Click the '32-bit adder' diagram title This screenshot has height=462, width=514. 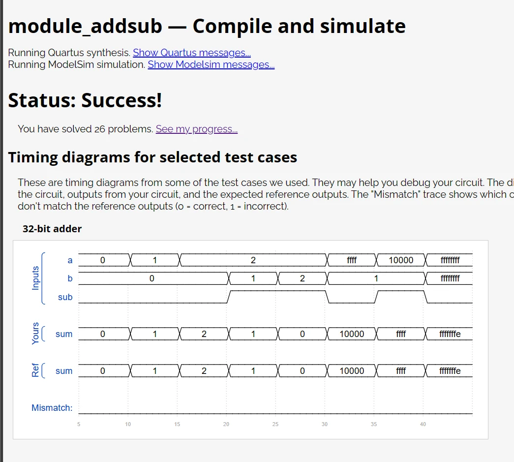[52, 229]
